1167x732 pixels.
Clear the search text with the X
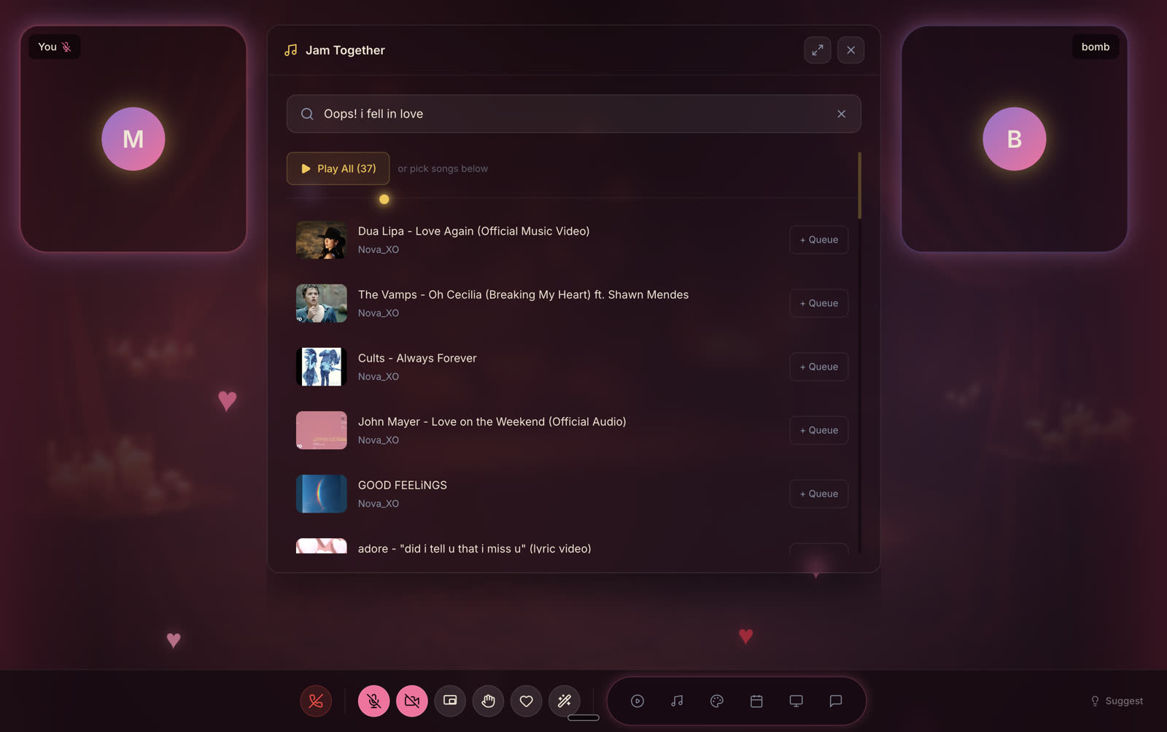coord(842,114)
